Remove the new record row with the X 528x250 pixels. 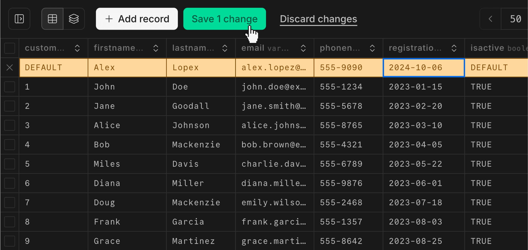(x=10, y=68)
